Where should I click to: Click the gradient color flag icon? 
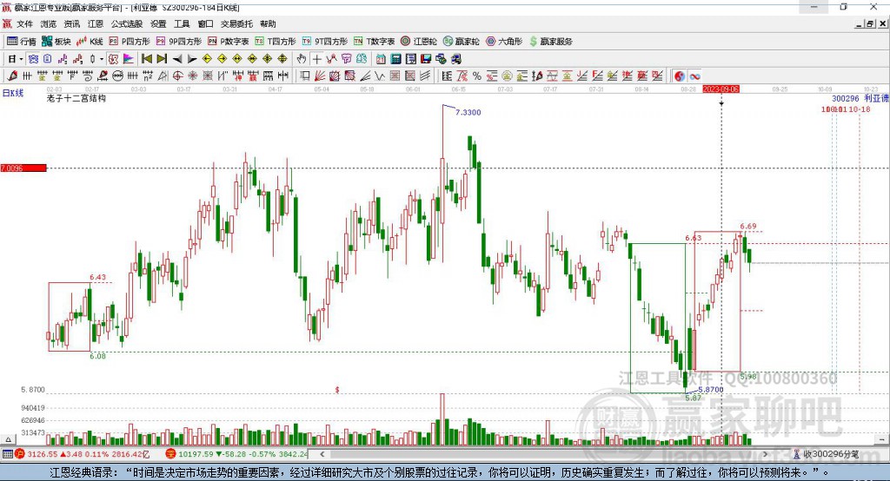(129, 59)
